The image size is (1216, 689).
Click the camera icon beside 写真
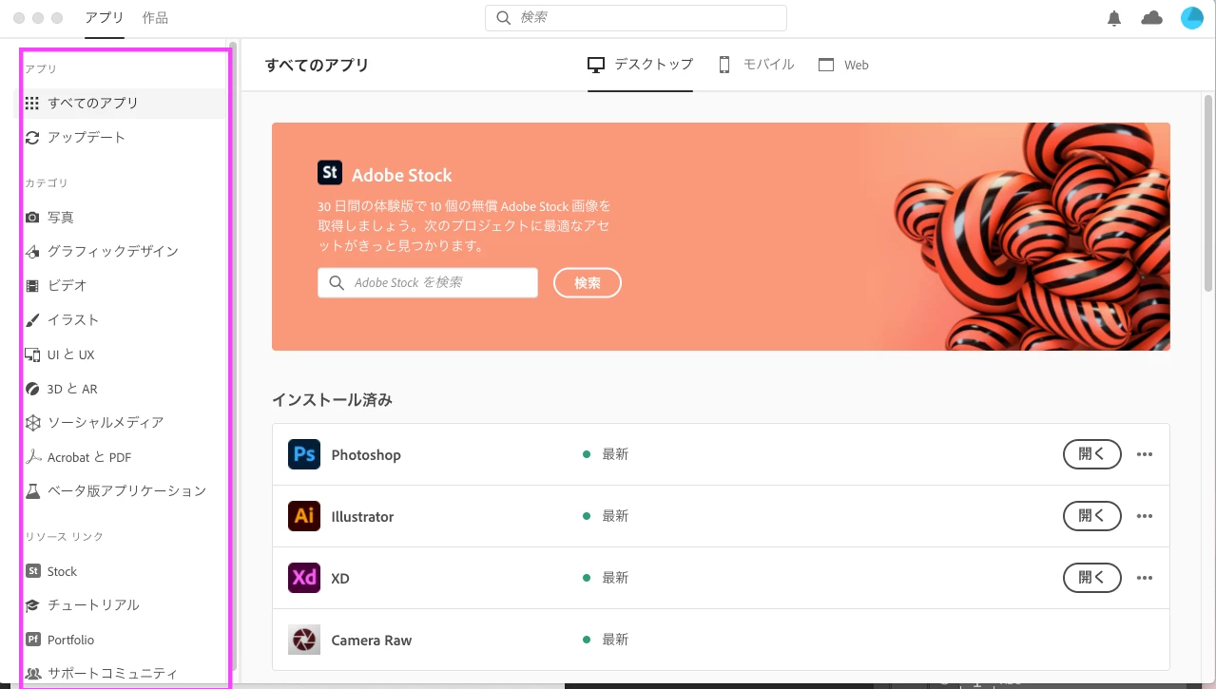click(x=32, y=218)
